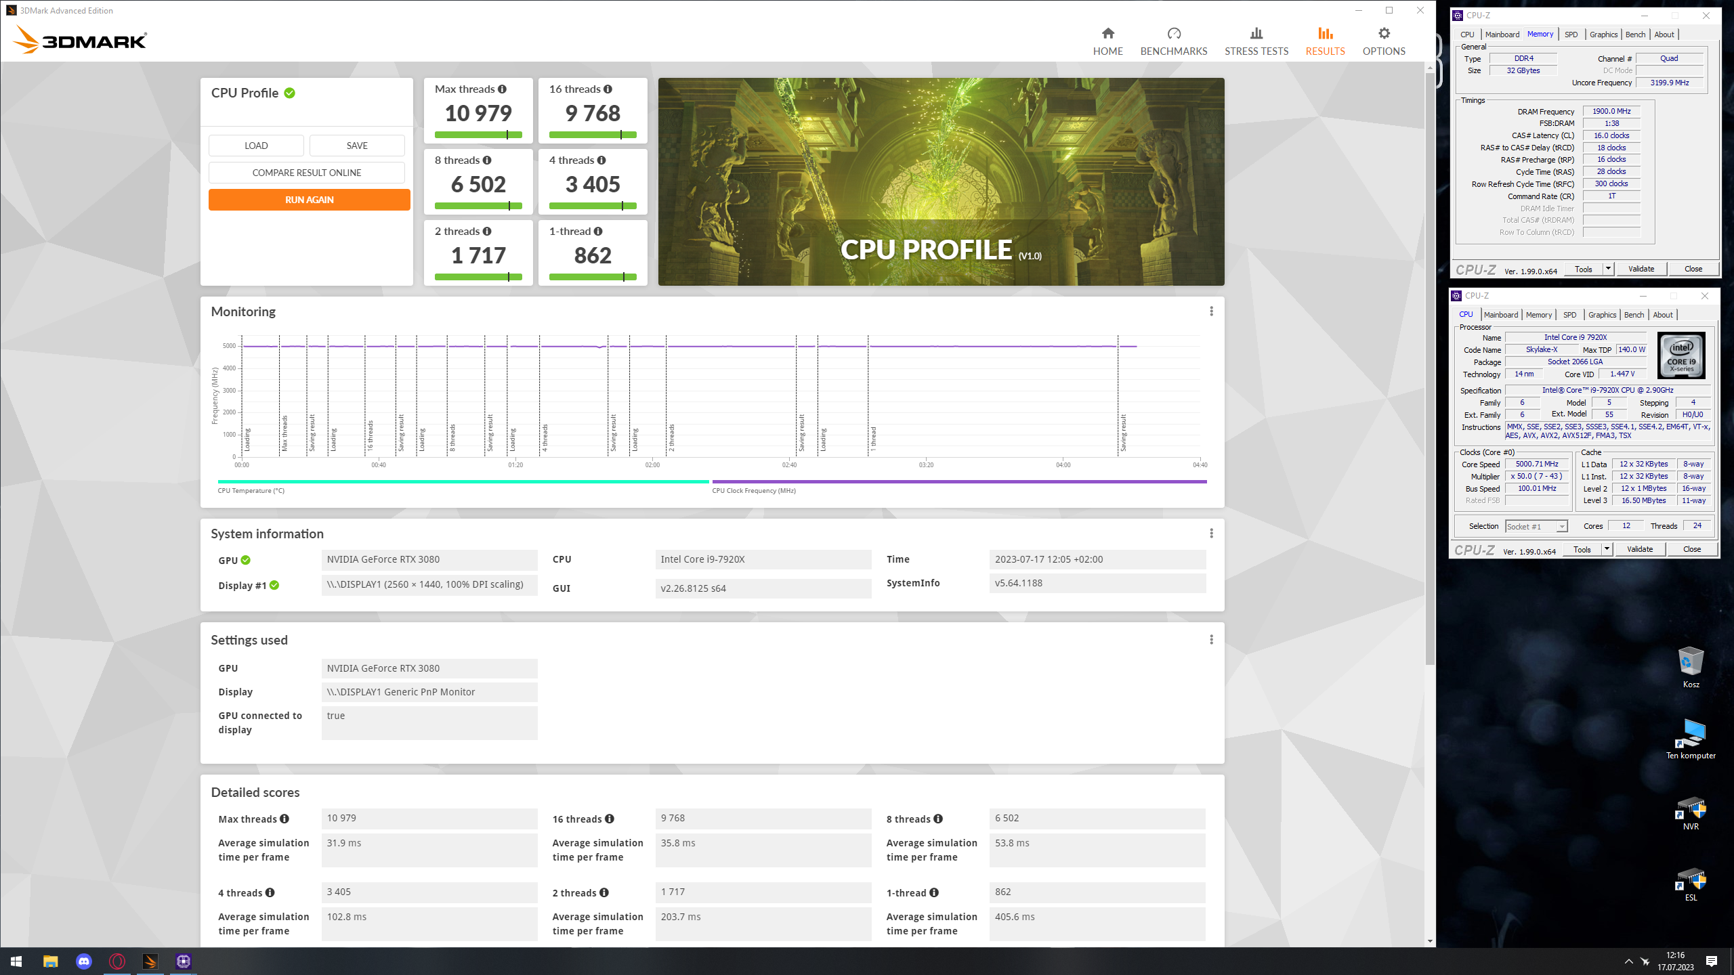1734x975 pixels.
Task: Click info icon in Detailed scores 4 threads row
Action: click(x=270, y=892)
